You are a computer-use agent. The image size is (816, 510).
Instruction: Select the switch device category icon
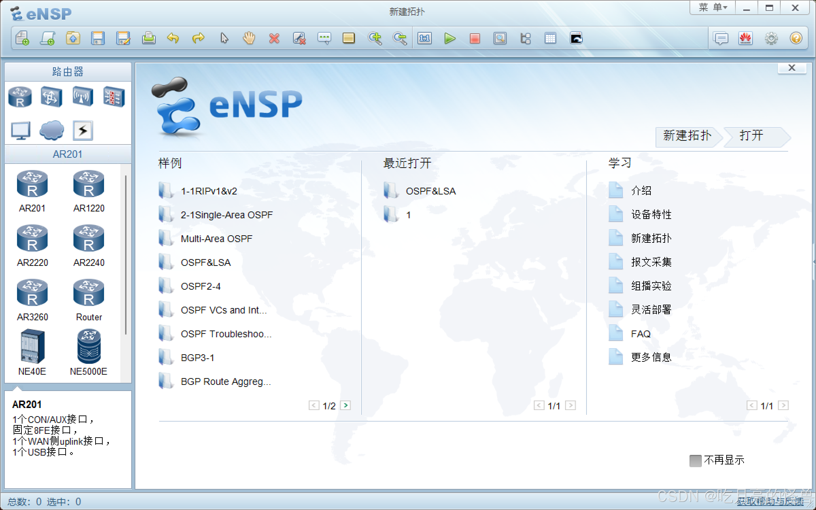pyautogui.click(x=51, y=97)
